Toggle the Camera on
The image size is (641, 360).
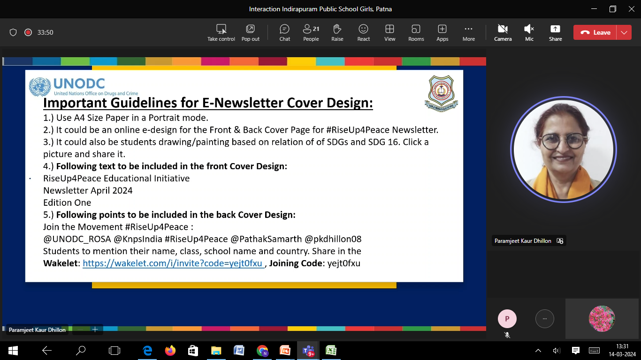503,32
